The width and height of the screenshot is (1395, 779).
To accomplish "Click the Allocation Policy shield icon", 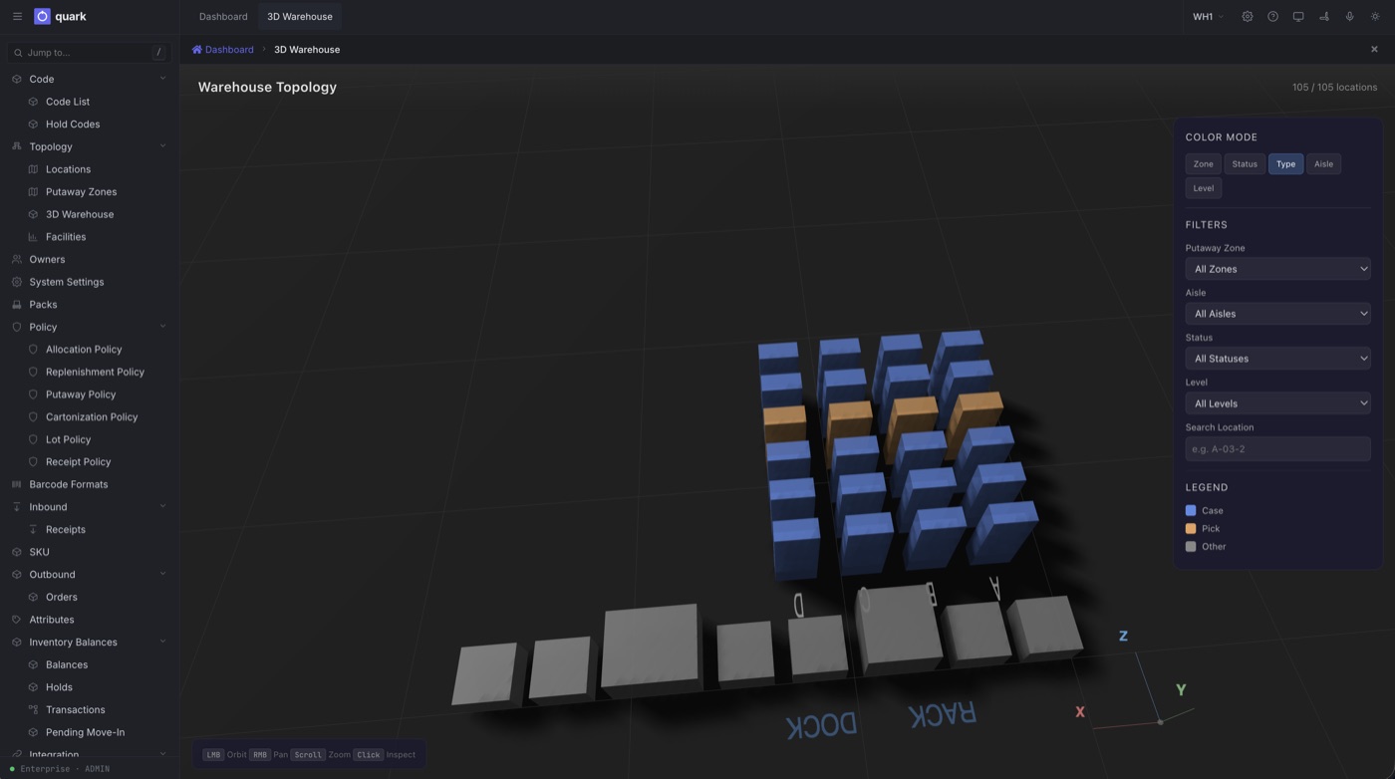I will tap(33, 350).
